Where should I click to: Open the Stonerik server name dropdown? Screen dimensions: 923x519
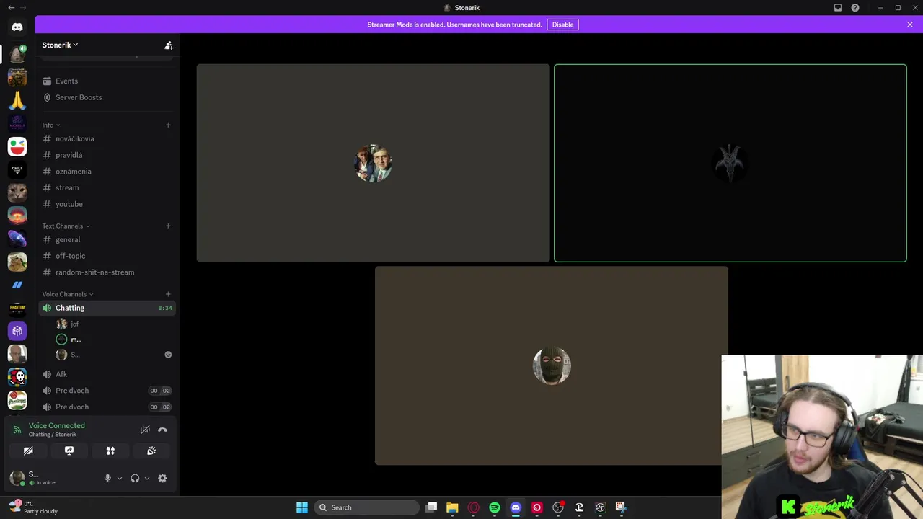coord(60,45)
